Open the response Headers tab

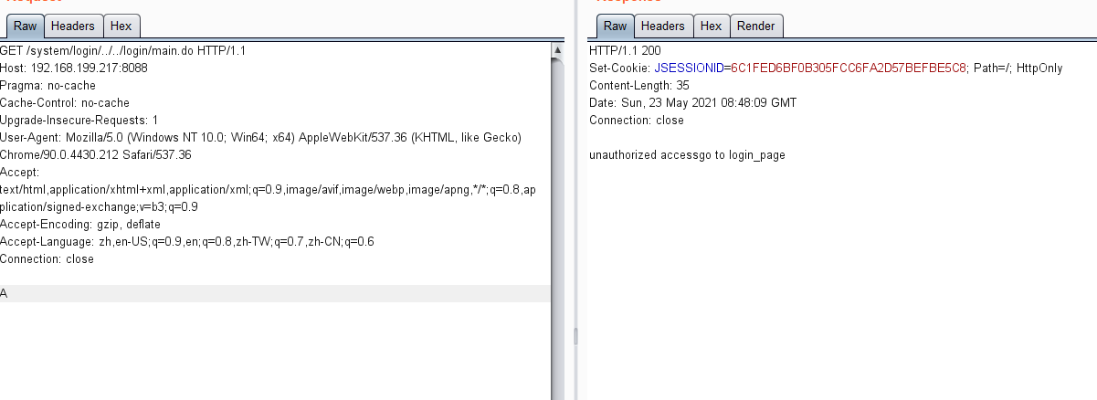tap(662, 26)
